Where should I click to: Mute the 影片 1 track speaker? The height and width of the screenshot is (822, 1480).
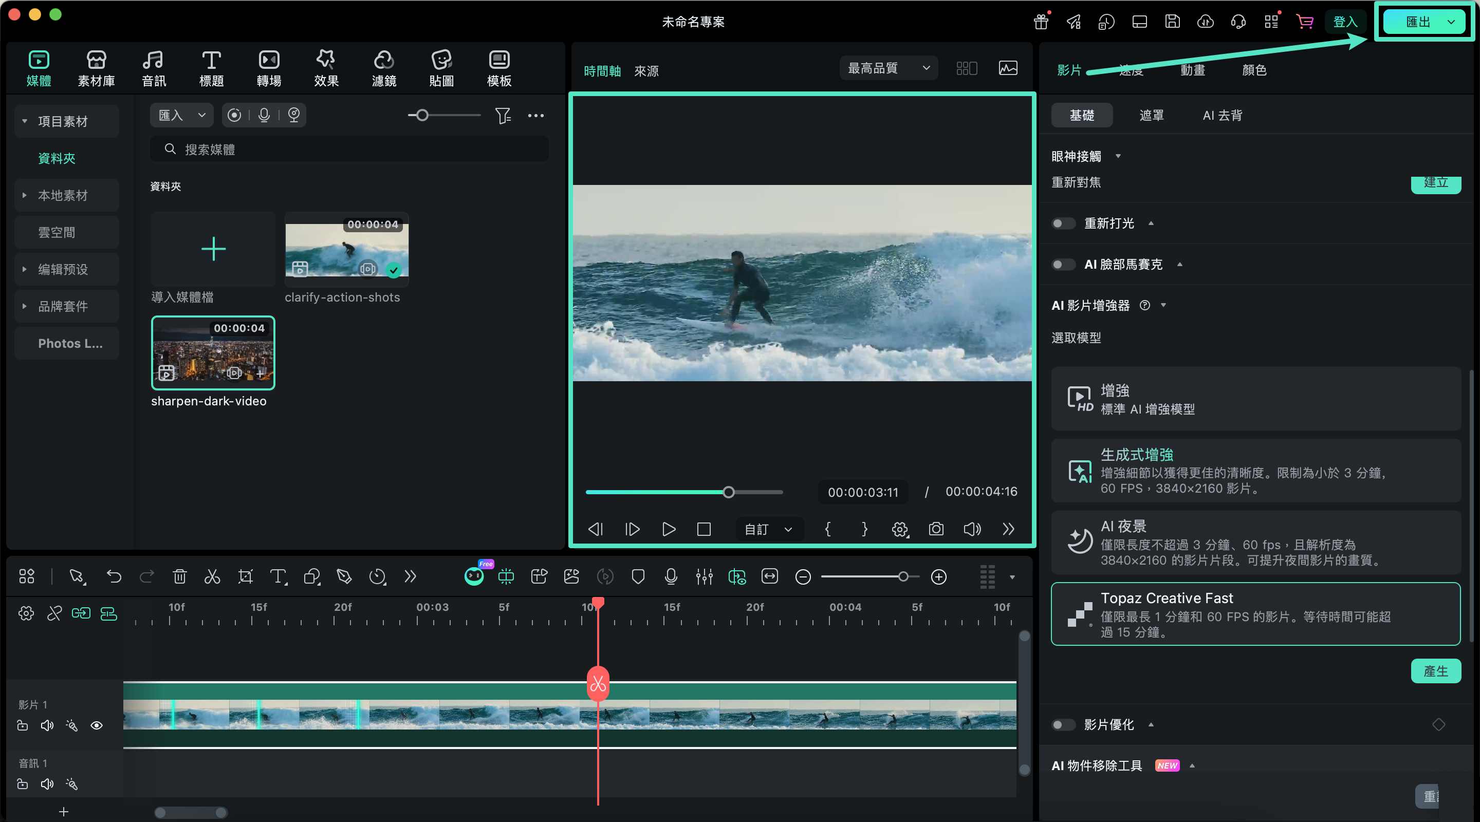(x=47, y=725)
